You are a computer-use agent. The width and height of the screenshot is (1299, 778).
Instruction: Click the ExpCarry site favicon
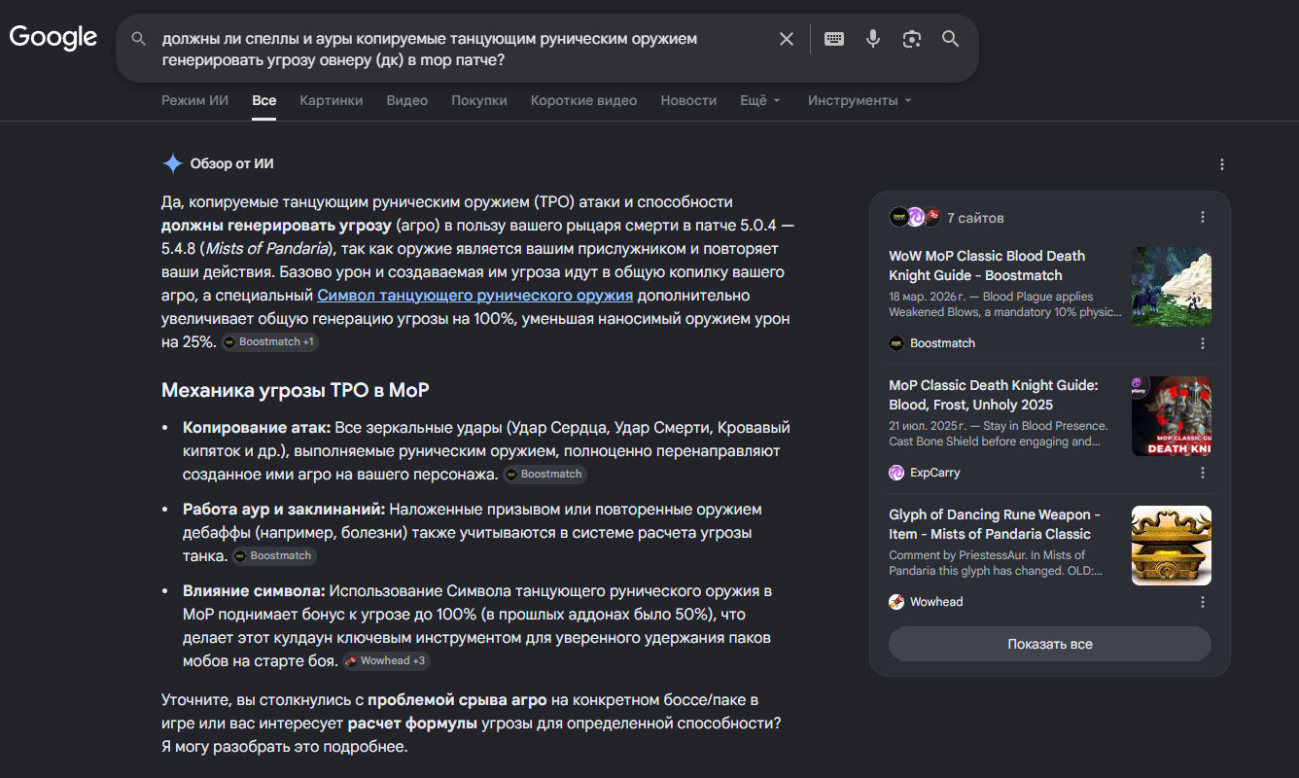pos(896,473)
